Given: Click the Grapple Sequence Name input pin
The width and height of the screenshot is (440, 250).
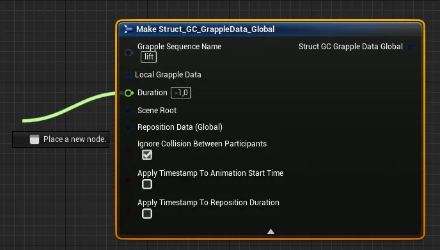Looking at the screenshot, I should [x=129, y=52].
